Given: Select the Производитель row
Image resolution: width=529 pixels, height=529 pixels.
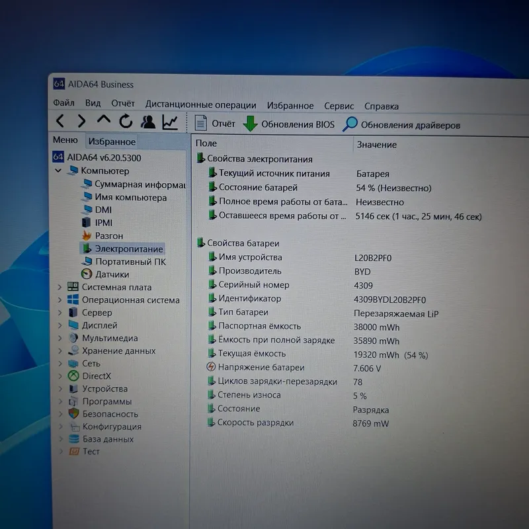Looking at the screenshot, I should pos(289,271).
